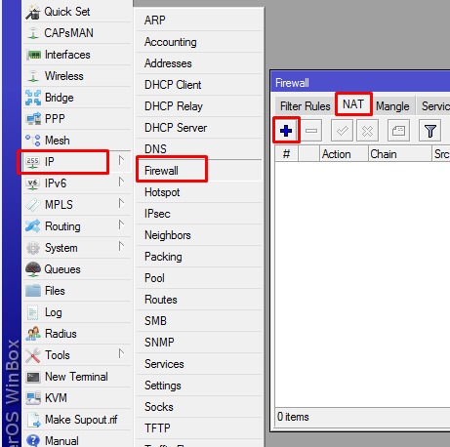Open Routes in the IP submenu
The height and width of the screenshot is (447, 450).
(x=199, y=300)
